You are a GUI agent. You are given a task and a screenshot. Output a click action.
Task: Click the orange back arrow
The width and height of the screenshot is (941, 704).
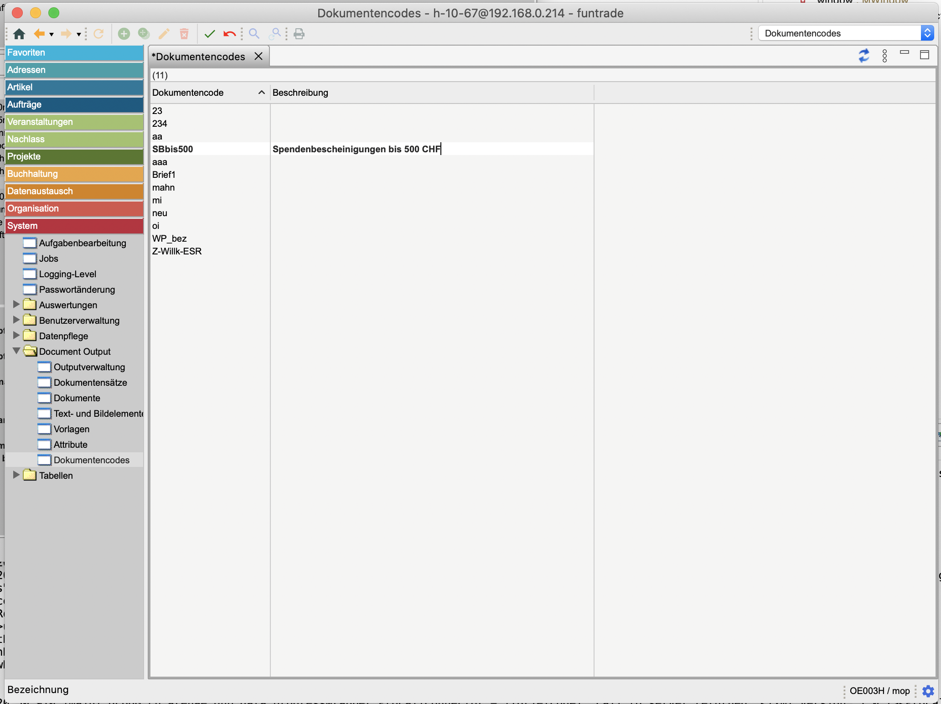(40, 34)
